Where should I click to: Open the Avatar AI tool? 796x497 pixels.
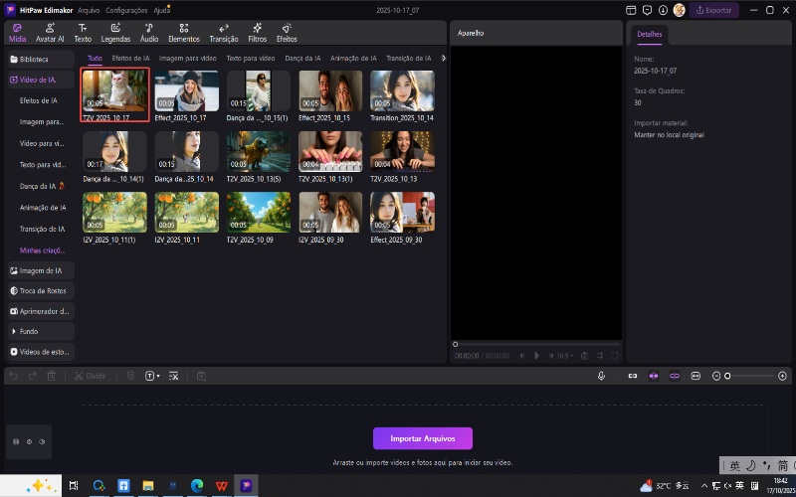click(x=49, y=32)
